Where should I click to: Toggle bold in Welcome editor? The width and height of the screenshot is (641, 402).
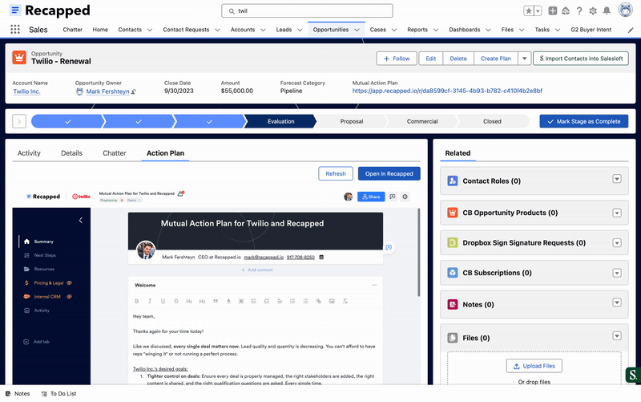click(136, 301)
